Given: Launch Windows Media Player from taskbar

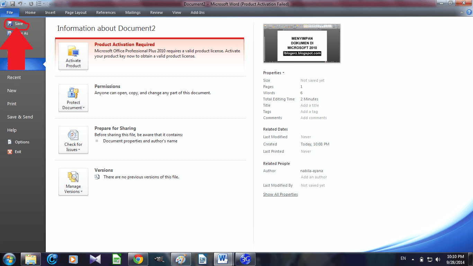Looking at the screenshot, I should tap(74, 259).
